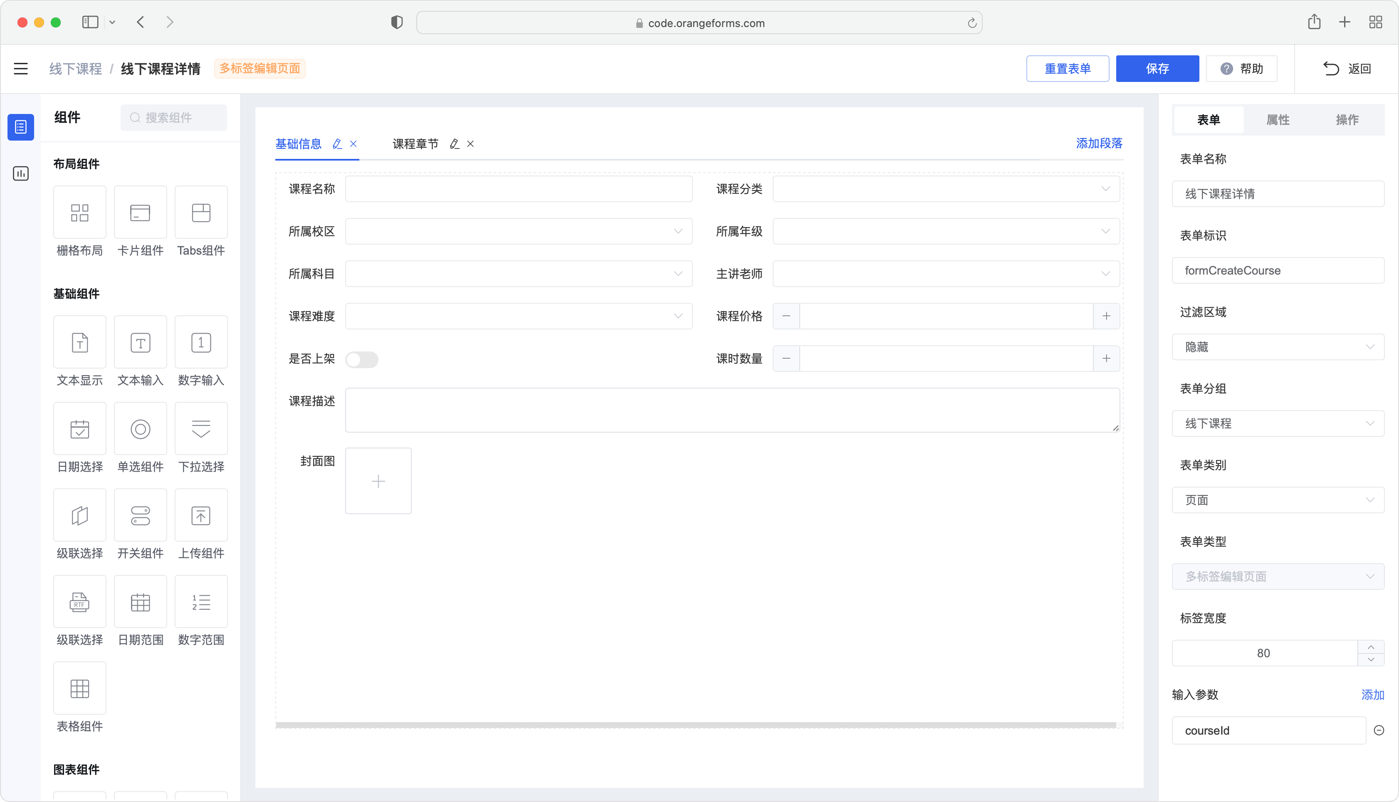This screenshot has height=802, width=1399.
Task: Pick the 日期范围 date range component
Action: [x=141, y=601]
